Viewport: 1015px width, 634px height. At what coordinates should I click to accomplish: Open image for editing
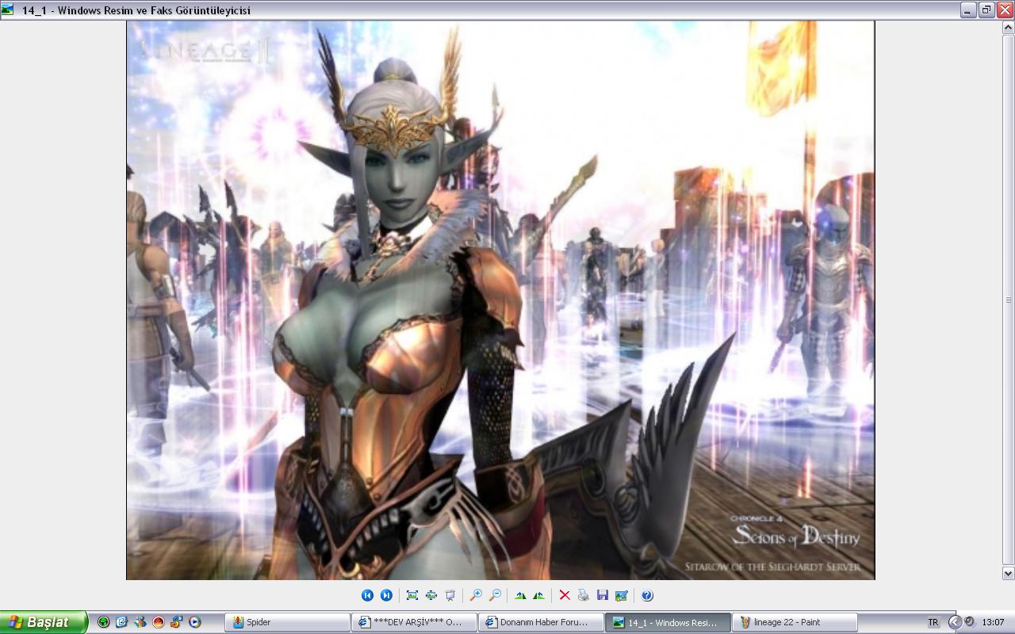622,595
